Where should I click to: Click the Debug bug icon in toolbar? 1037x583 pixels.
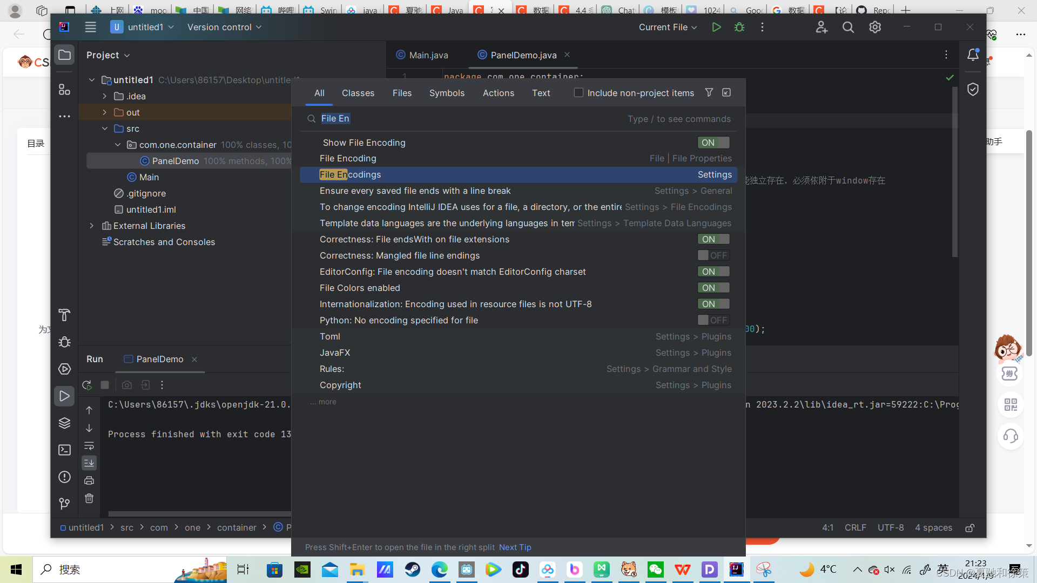[739, 27]
